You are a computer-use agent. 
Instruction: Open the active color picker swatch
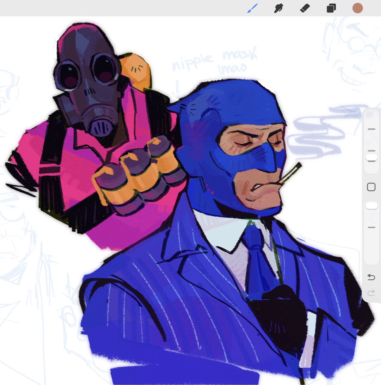pyautogui.click(x=358, y=8)
